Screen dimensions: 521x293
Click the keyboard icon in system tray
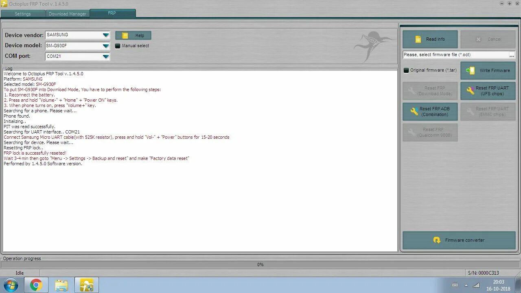tap(455, 285)
